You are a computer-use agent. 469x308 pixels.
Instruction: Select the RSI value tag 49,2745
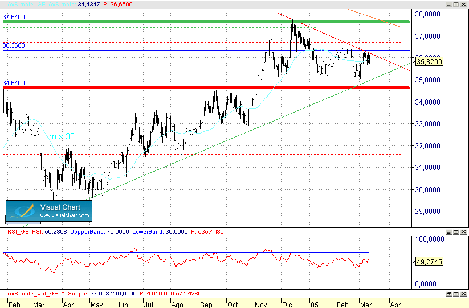(430, 261)
